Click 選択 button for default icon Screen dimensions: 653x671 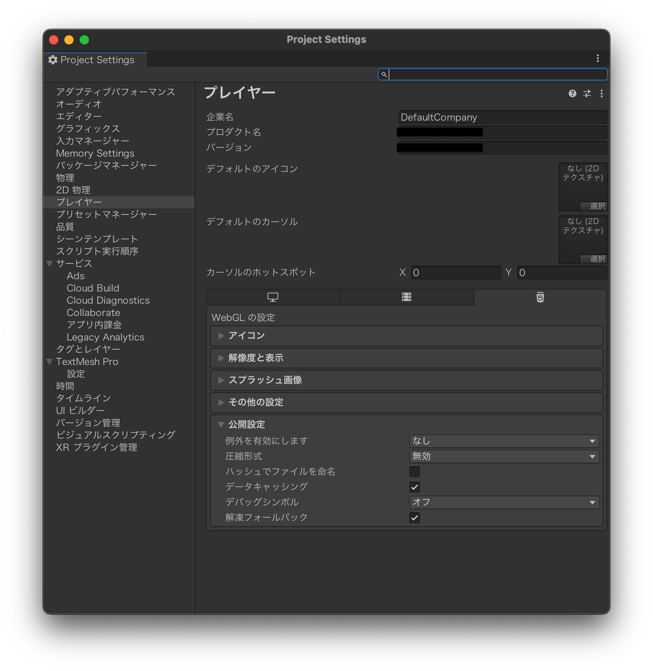(x=594, y=206)
